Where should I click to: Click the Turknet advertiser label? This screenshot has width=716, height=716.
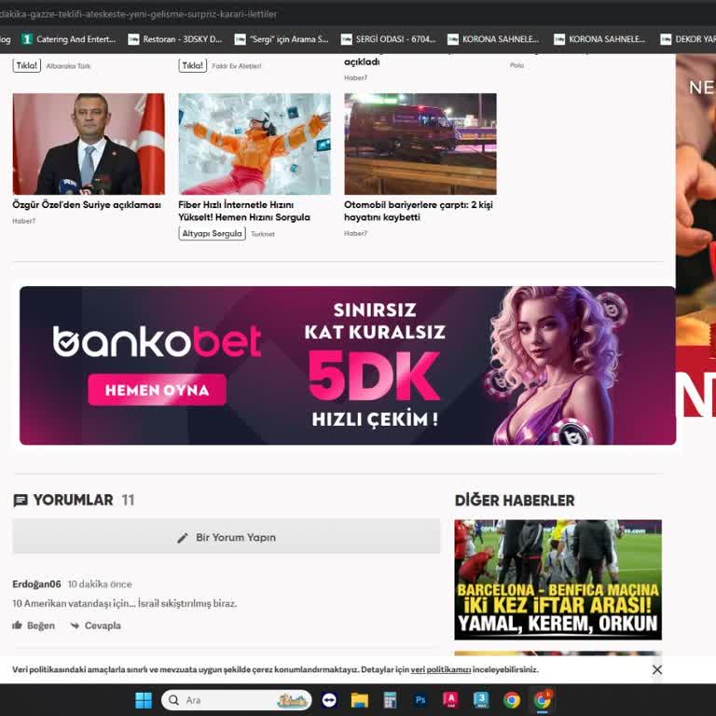pos(263,234)
